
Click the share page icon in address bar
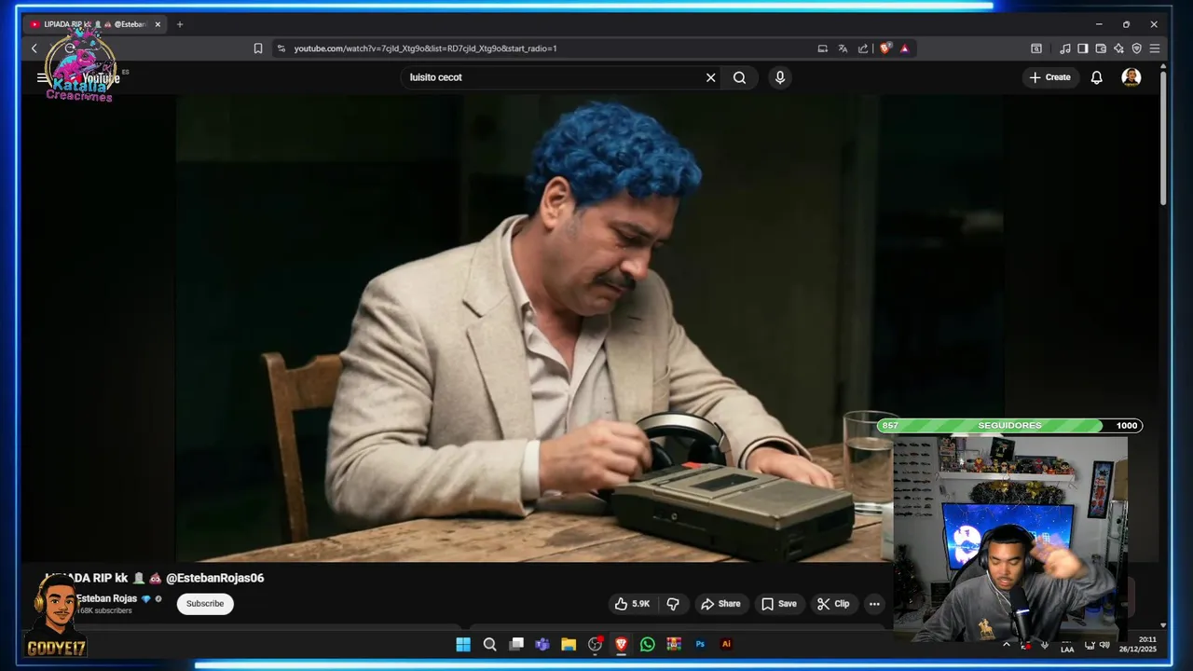(863, 48)
